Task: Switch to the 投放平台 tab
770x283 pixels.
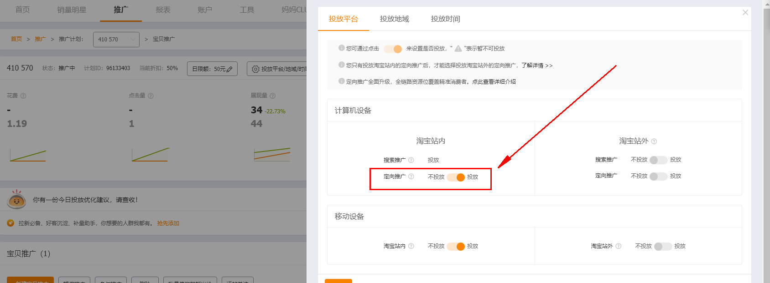Action: click(343, 19)
